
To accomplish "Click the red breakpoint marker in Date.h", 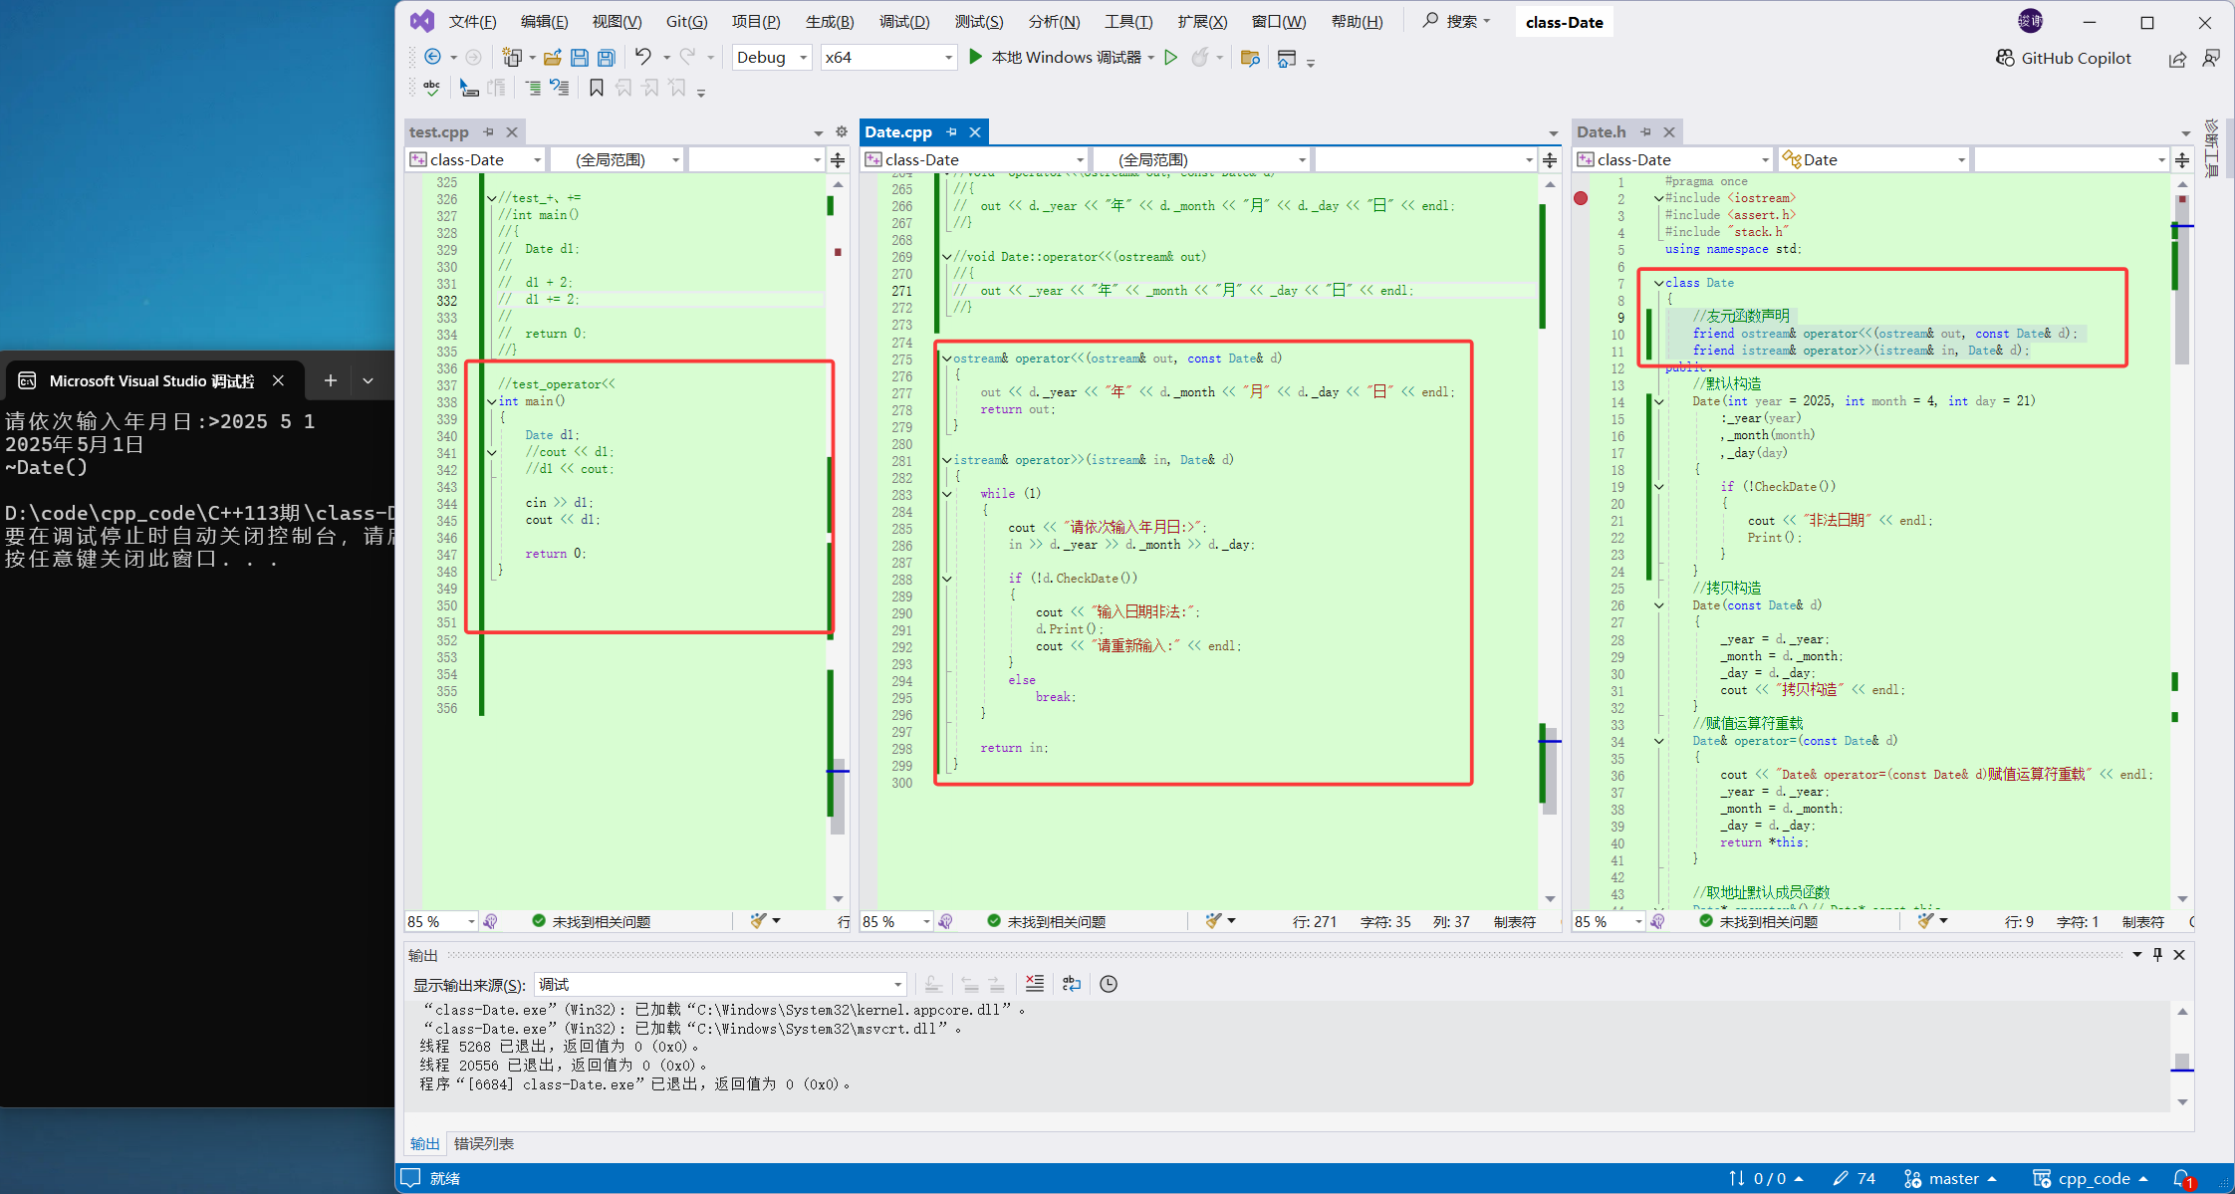I will pyautogui.click(x=1581, y=198).
